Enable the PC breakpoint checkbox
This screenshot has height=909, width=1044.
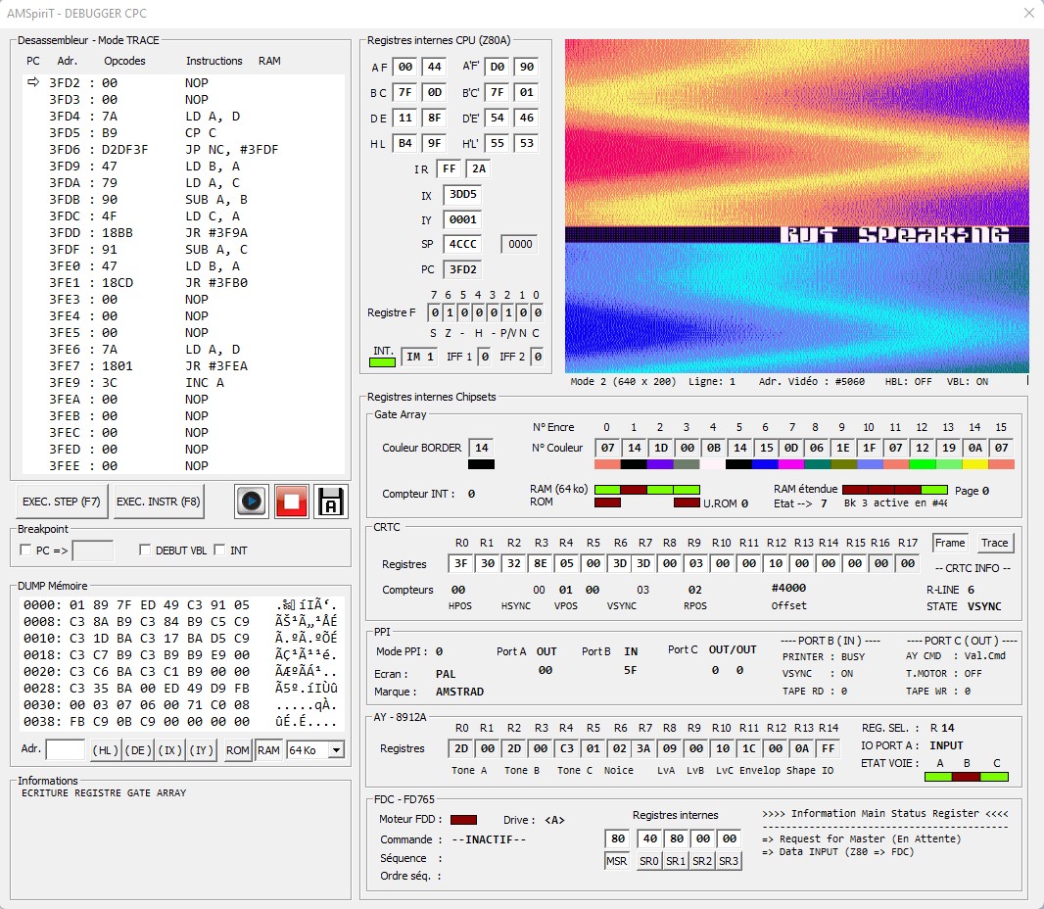25,550
